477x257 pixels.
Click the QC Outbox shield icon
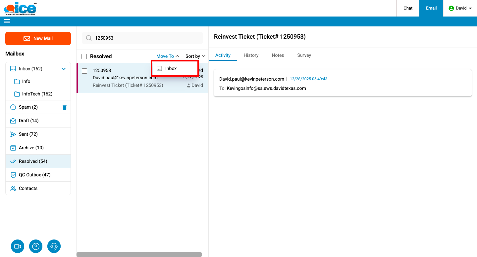(13, 175)
